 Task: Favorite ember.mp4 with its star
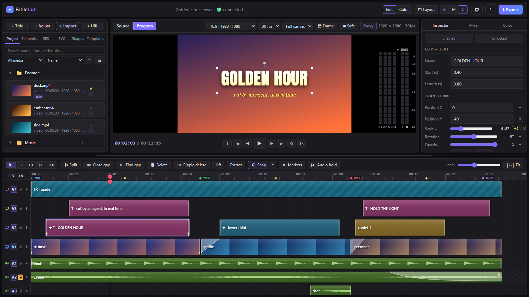point(91,108)
